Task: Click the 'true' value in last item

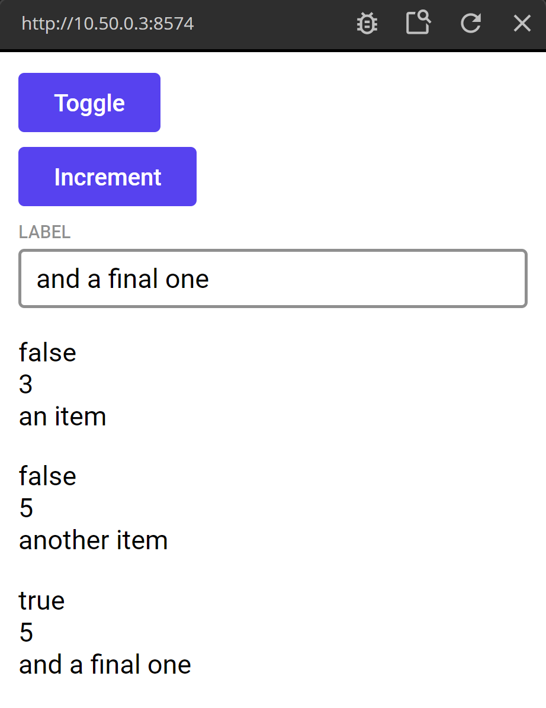Action: pos(41,601)
